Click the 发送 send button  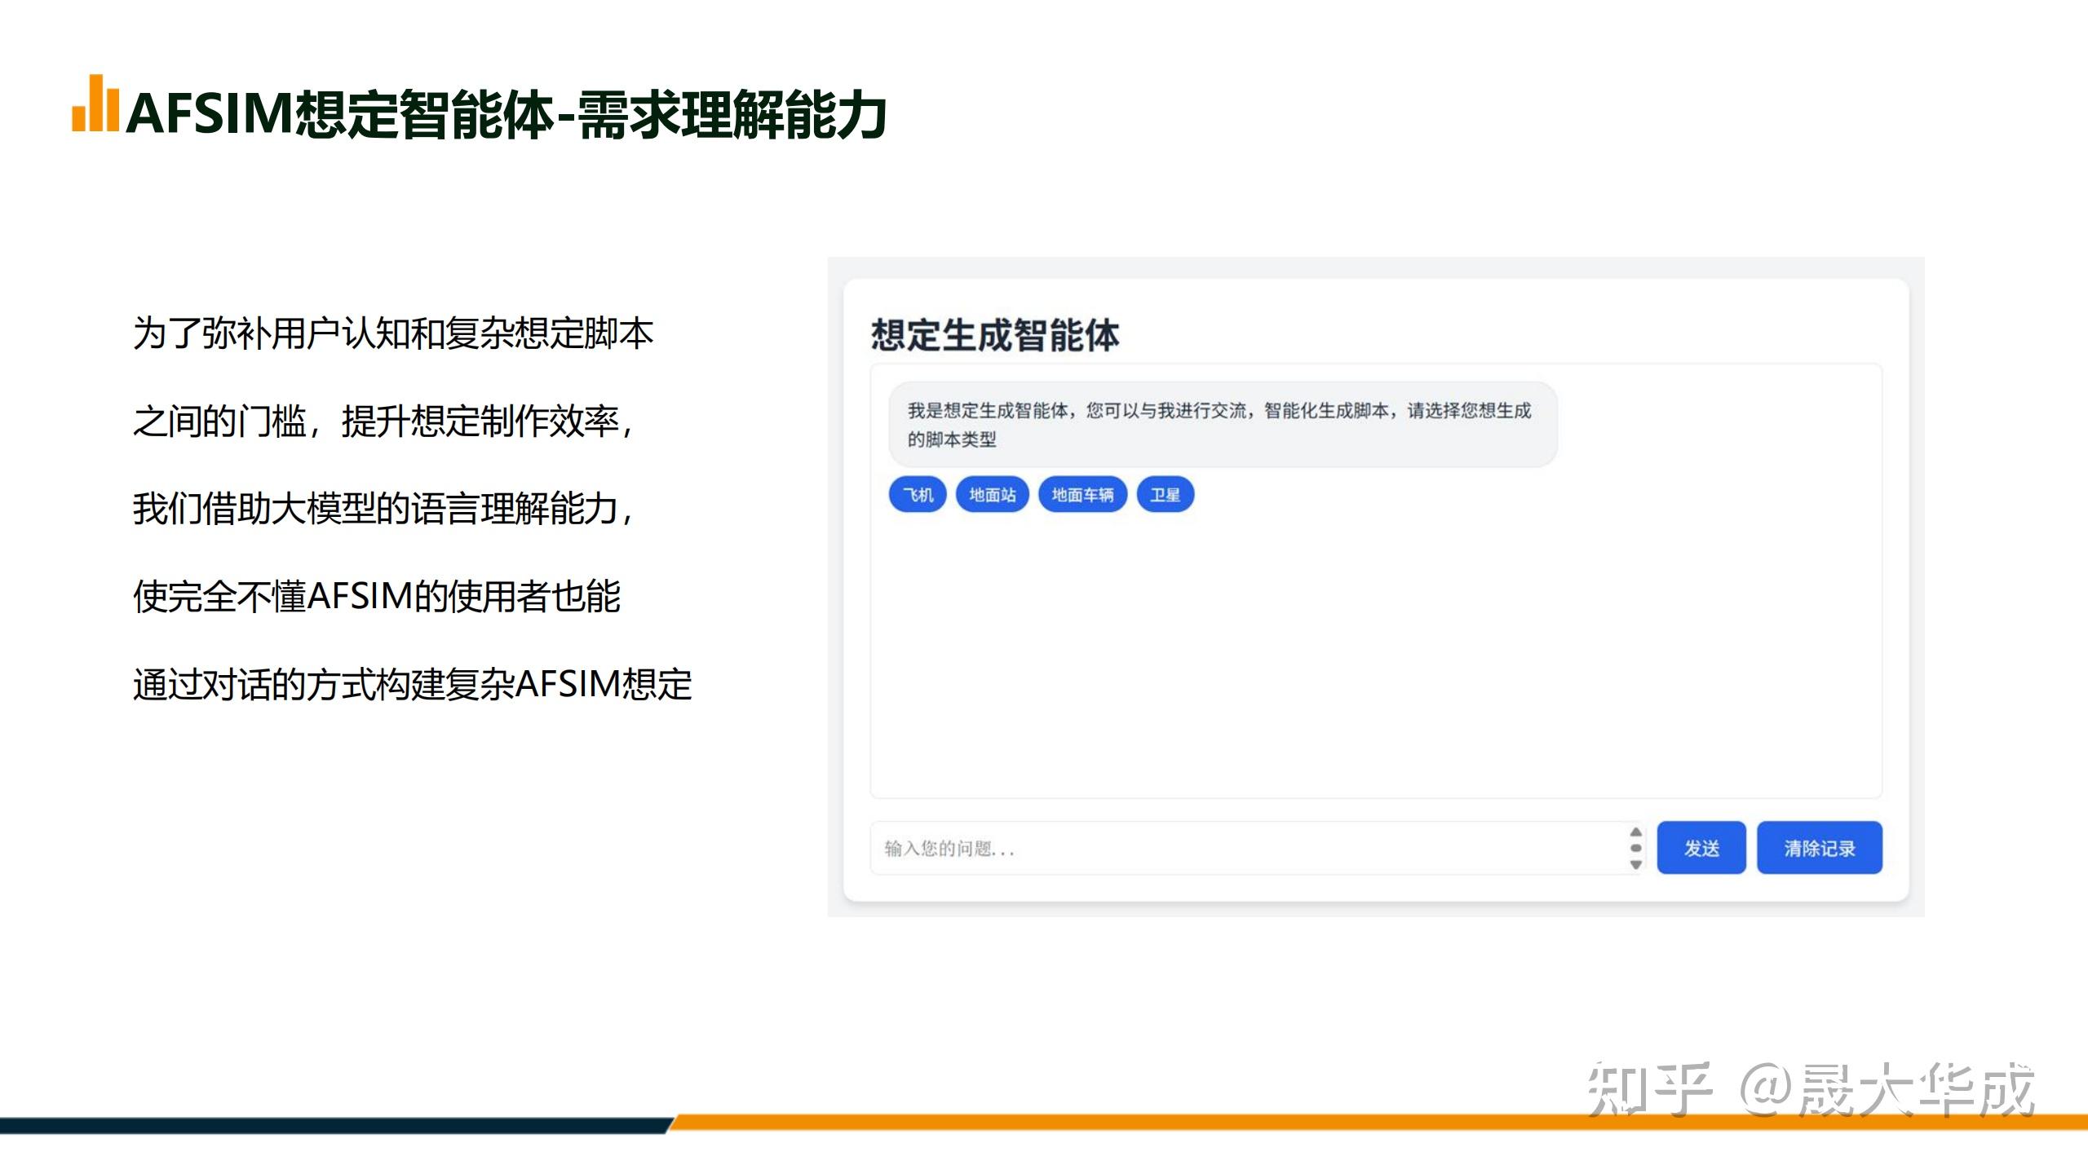(x=1701, y=848)
